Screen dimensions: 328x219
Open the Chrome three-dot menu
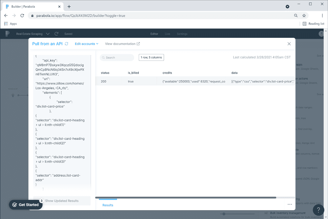(x=322, y=15)
